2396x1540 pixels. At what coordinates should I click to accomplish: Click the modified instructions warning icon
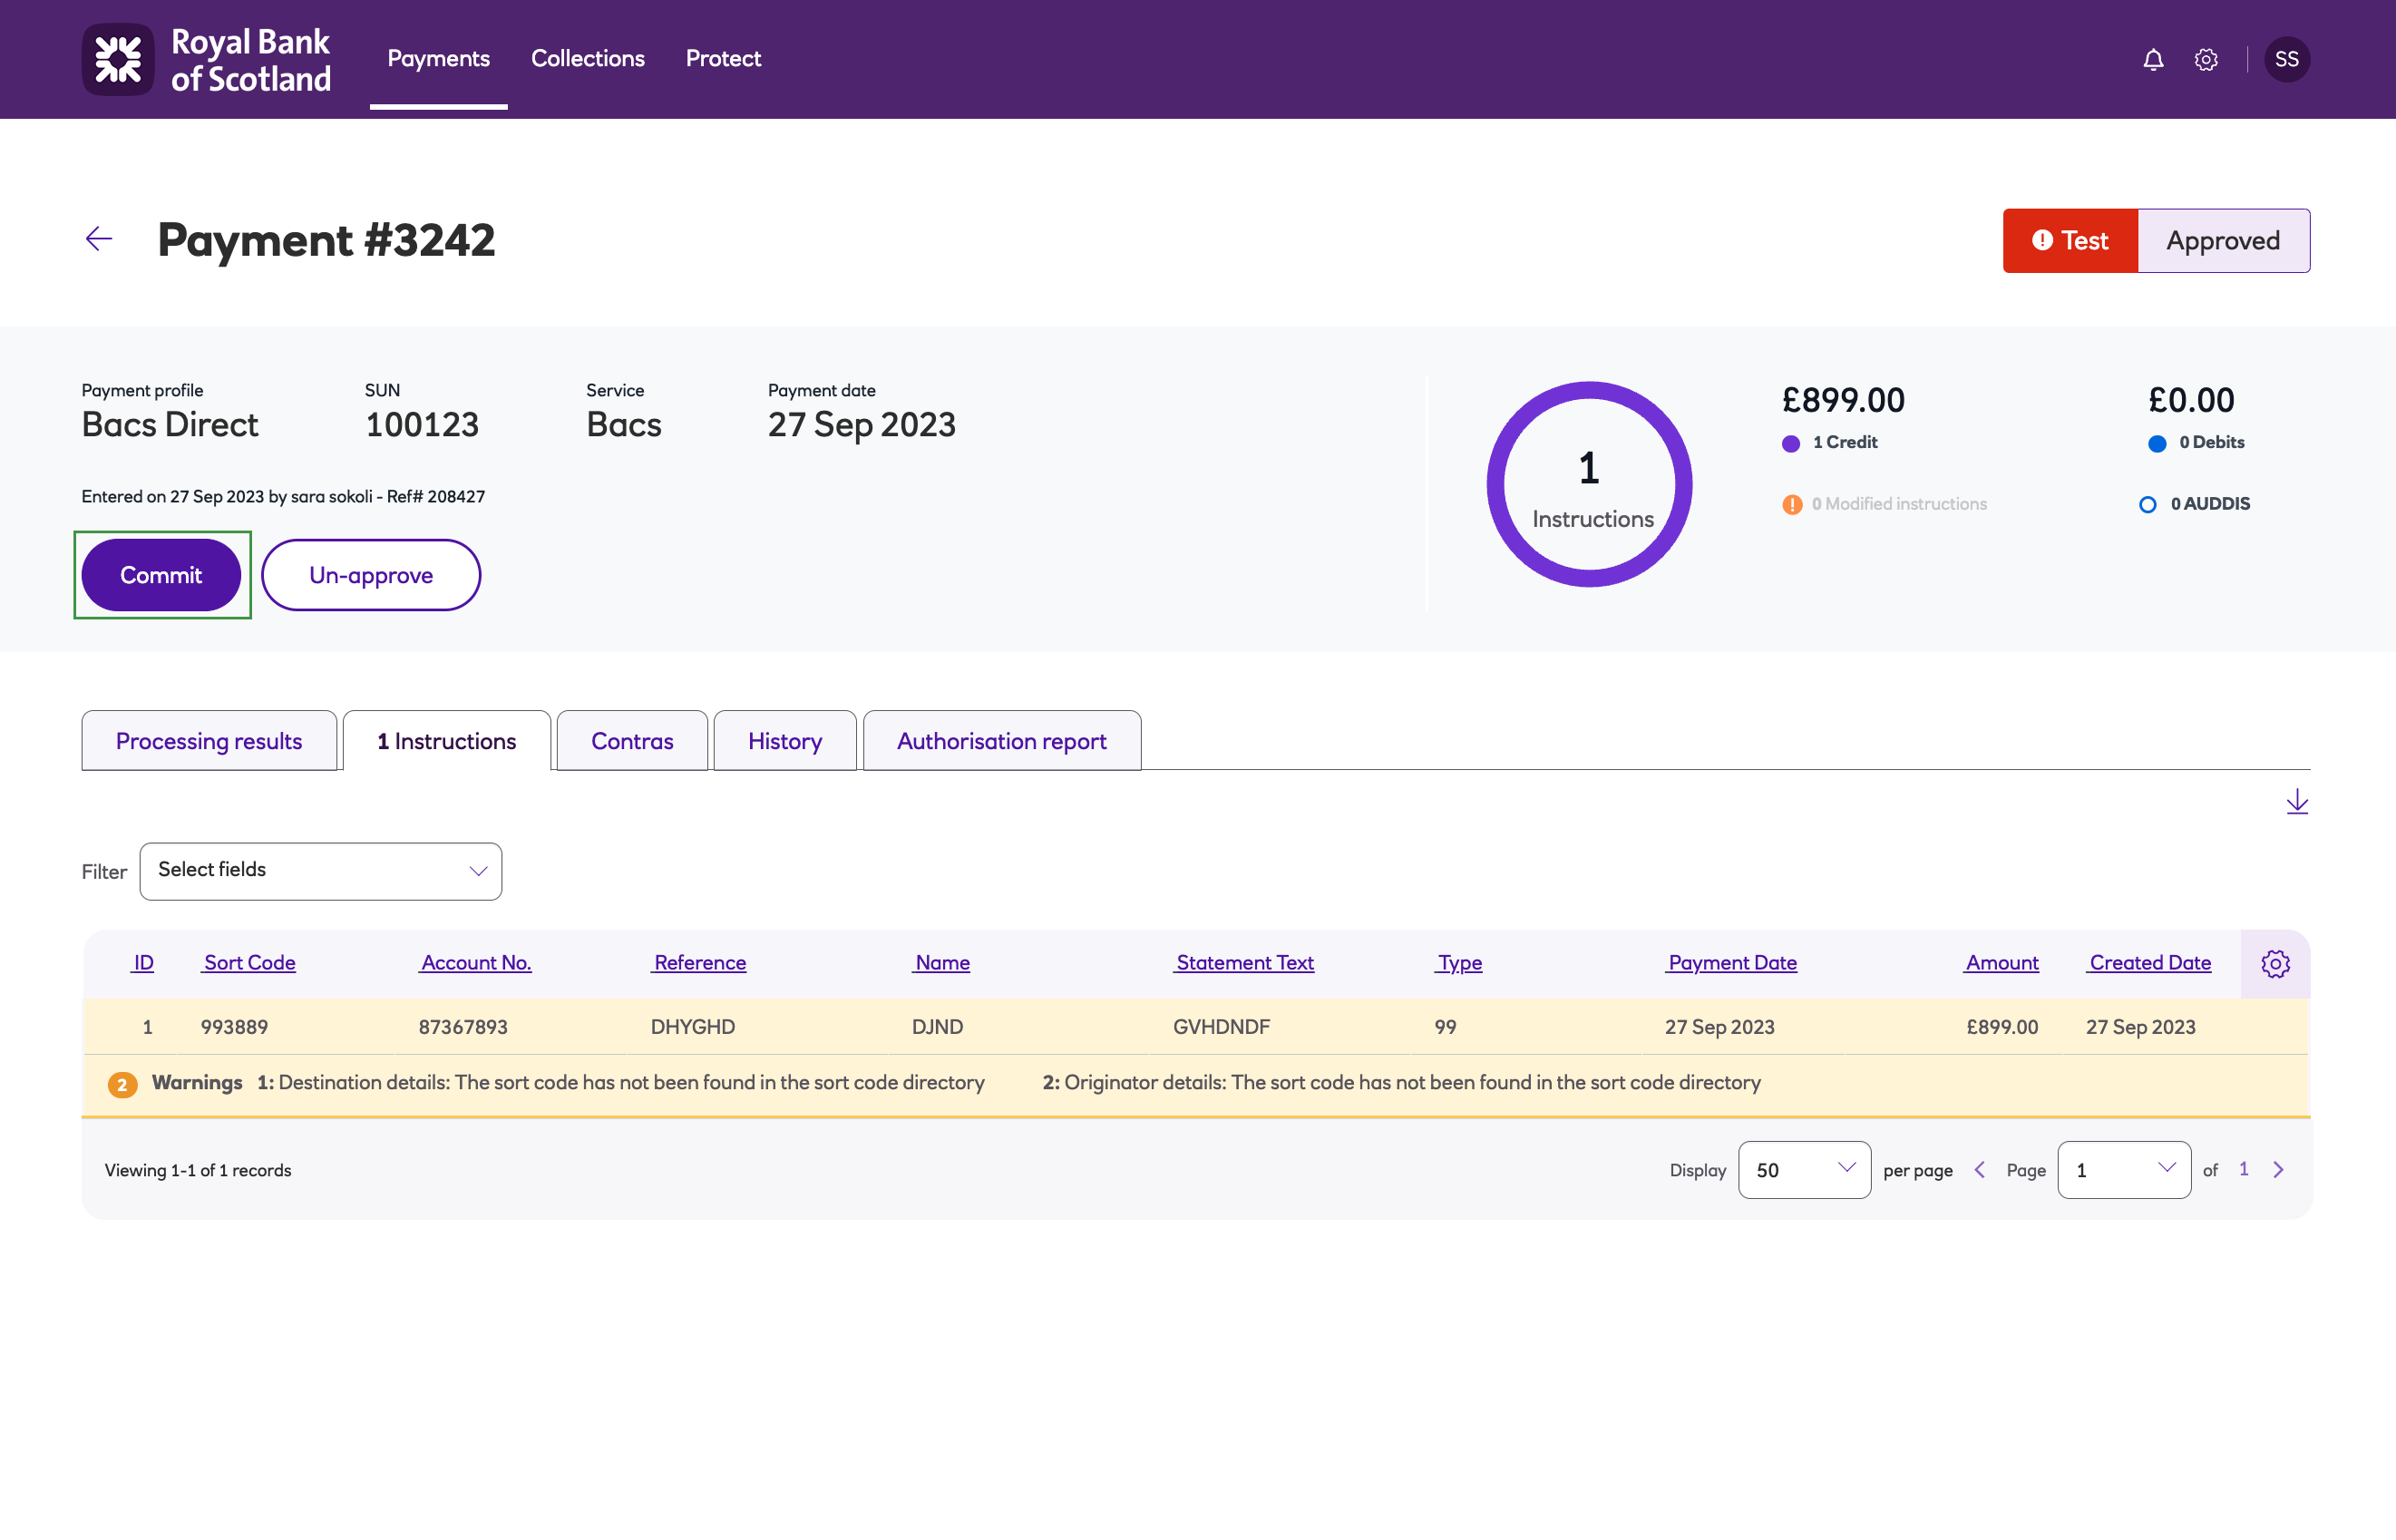pos(1792,504)
